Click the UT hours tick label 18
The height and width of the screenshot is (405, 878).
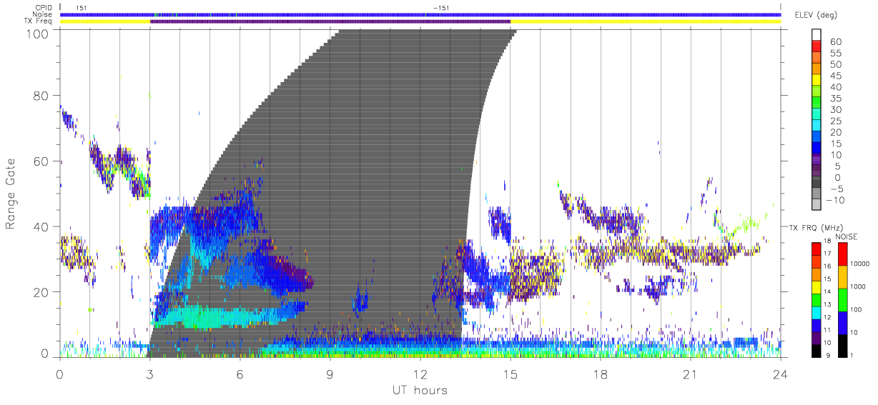point(601,374)
